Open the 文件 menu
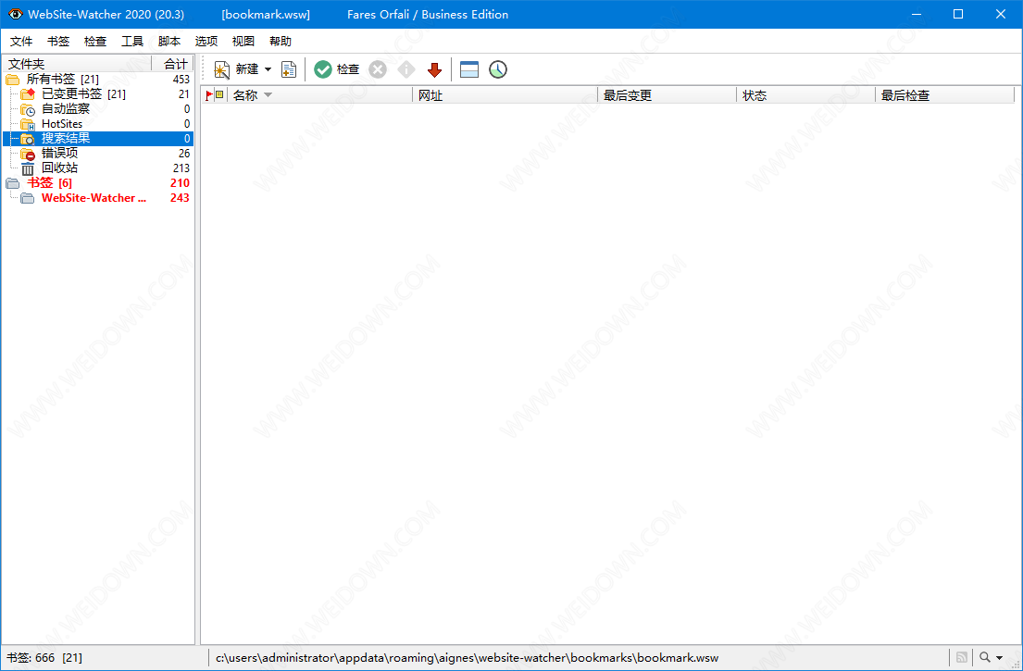This screenshot has width=1023, height=671. point(21,41)
